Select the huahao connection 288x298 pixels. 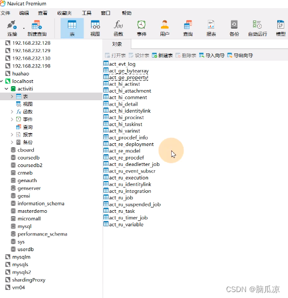[x=17, y=73]
